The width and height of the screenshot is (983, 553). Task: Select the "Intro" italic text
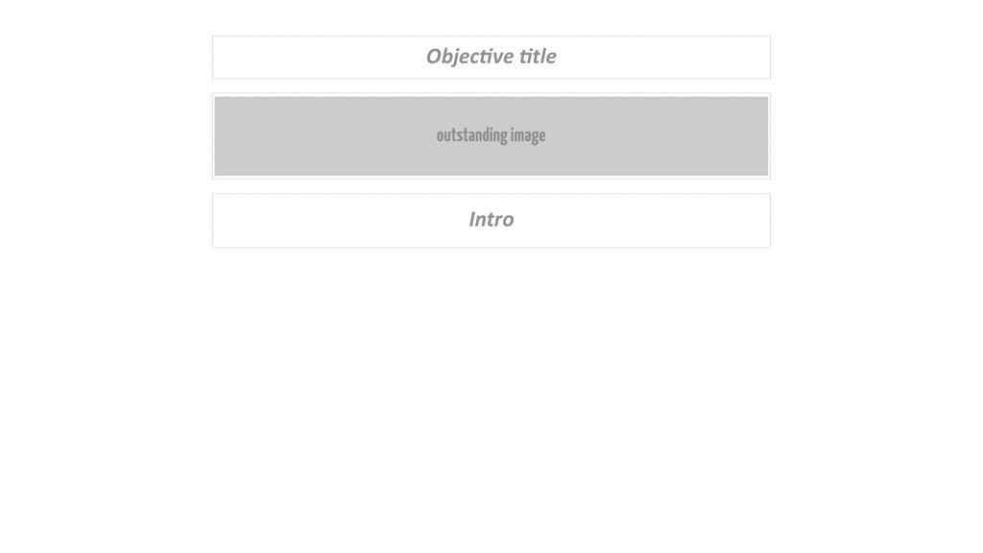point(491,219)
